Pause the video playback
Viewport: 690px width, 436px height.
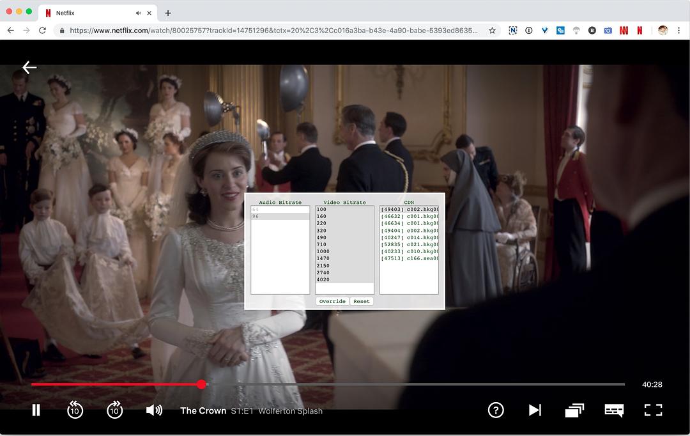(x=36, y=410)
